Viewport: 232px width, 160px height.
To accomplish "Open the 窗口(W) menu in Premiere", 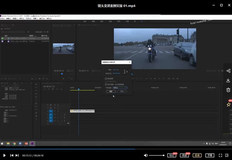I will coord(42,18).
